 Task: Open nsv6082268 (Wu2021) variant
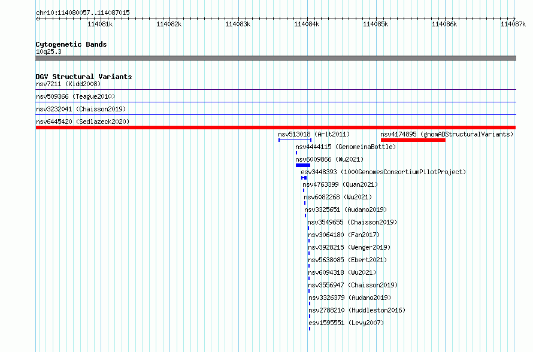click(x=338, y=197)
